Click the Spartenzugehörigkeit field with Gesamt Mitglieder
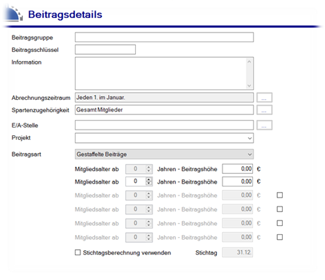The height and width of the screenshot is (280, 325). (x=164, y=110)
